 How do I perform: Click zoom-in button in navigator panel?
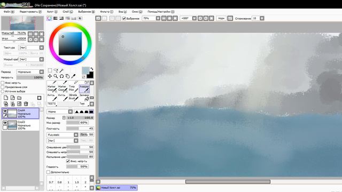(x=36, y=34)
